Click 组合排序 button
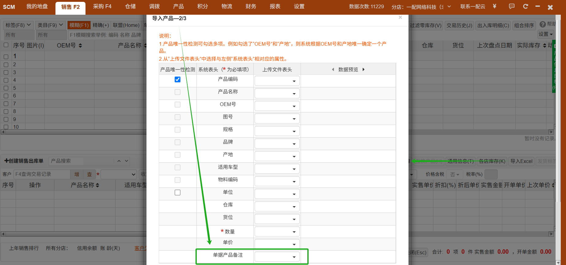The height and width of the screenshot is (265, 566). click(524, 25)
